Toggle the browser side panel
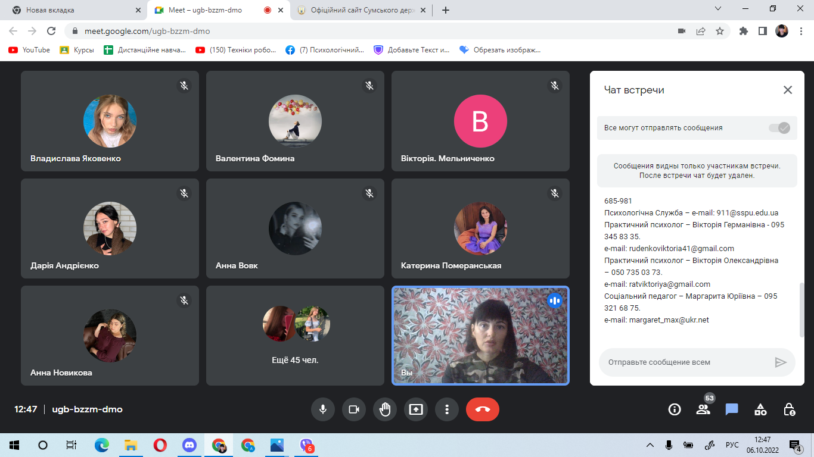 (x=762, y=31)
